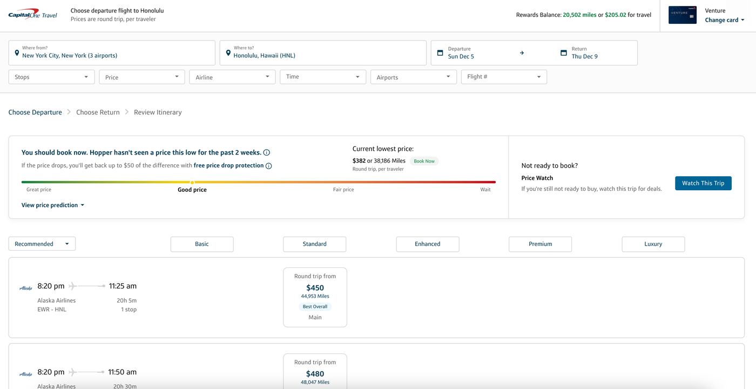756x389 pixels.
Task: Click the location pin in Where from field
Action: pos(16,52)
